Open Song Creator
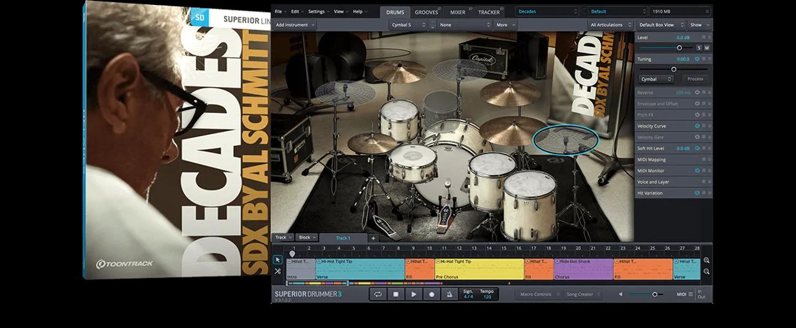Image resolution: width=796 pixels, height=328 pixels. (x=581, y=294)
